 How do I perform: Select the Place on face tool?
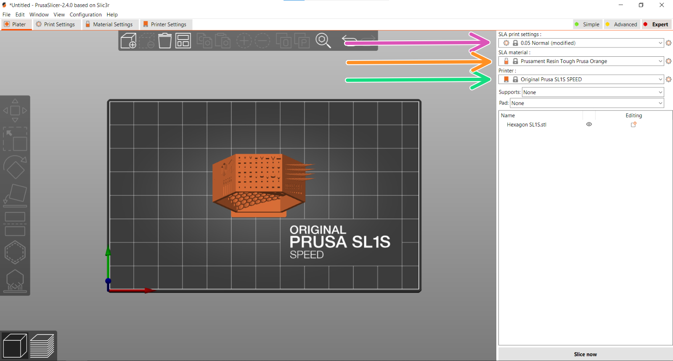(x=15, y=196)
